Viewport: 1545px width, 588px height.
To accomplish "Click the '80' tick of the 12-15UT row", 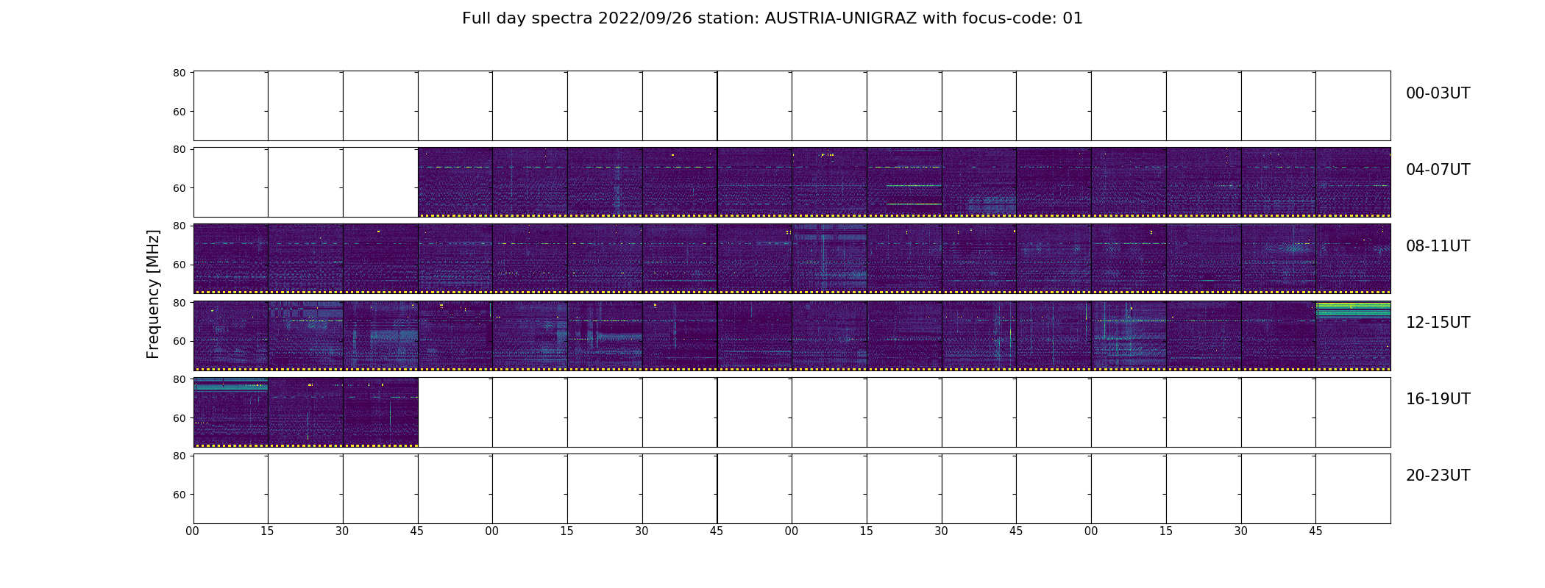I will click(179, 303).
